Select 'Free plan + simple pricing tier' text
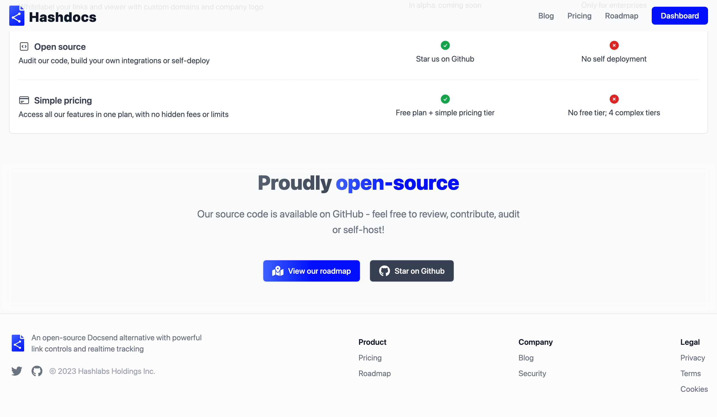Viewport: 717px width, 417px height. pyautogui.click(x=445, y=113)
